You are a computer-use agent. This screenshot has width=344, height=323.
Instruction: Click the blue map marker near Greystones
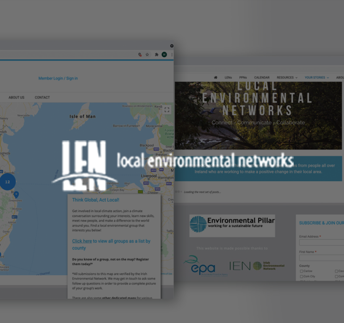pyautogui.click(x=16, y=194)
